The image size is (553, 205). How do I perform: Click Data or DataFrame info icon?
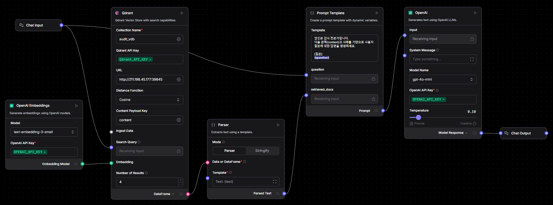click(245, 162)
